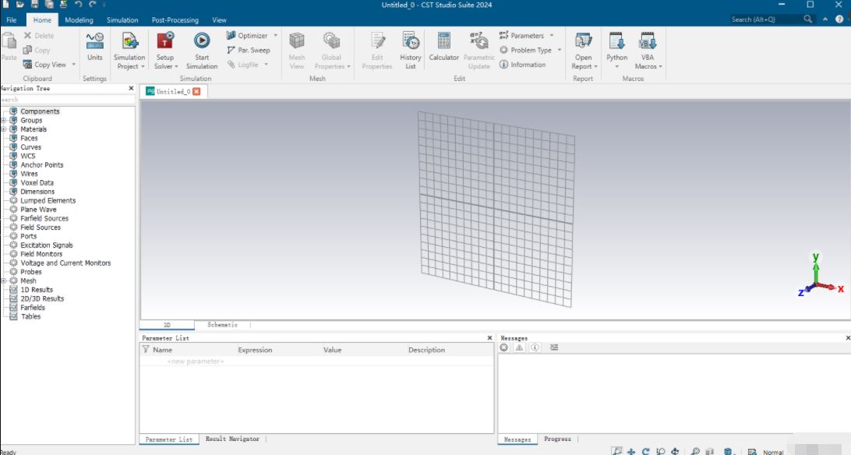
Task: Switch to the Modeling ribbon tab
Action: click(77, 19)
